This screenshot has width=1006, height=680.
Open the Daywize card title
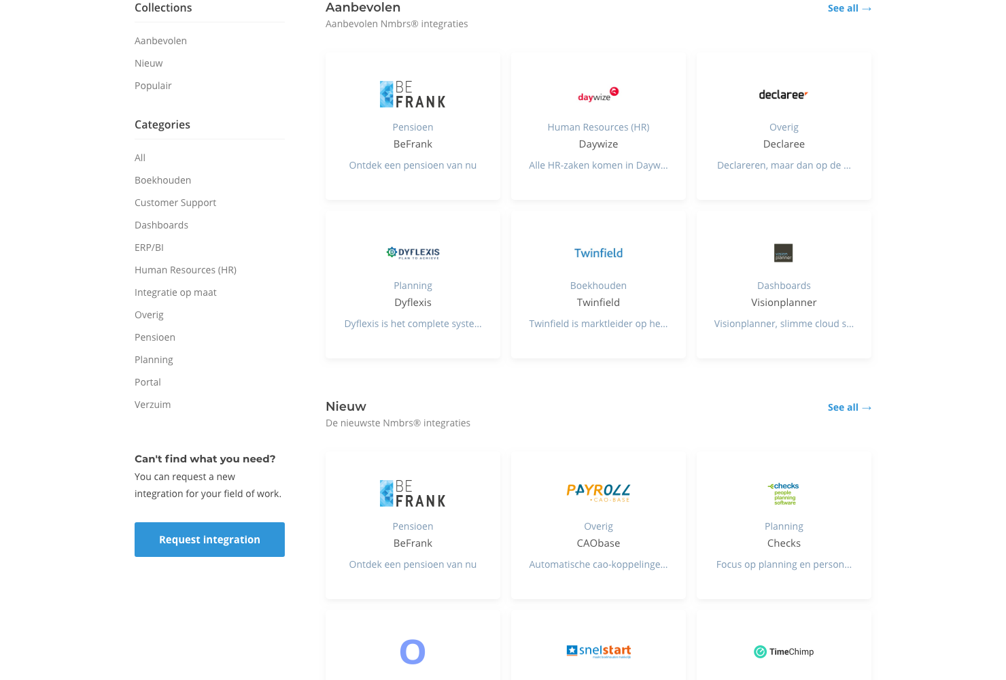[x=598, y=144]
